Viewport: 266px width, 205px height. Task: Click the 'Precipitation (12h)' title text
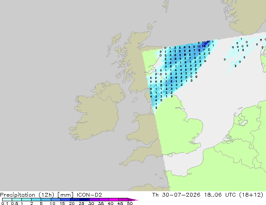[27, 195]
